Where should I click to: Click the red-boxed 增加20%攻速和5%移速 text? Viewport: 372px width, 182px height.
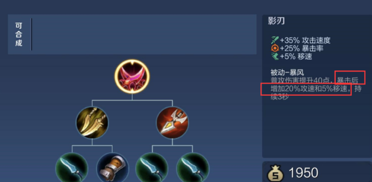310,89
